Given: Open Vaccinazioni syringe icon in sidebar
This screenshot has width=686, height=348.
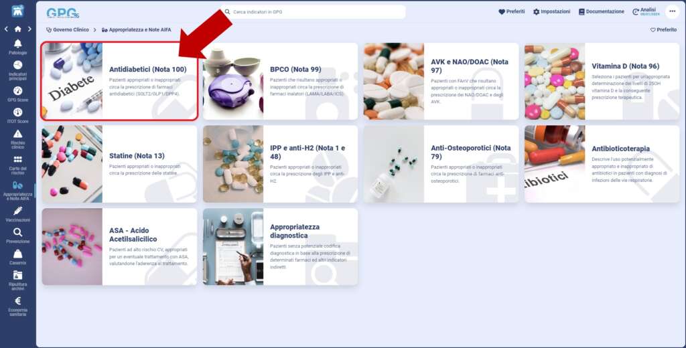Looking at the screenshot, I should pos(17,211).
